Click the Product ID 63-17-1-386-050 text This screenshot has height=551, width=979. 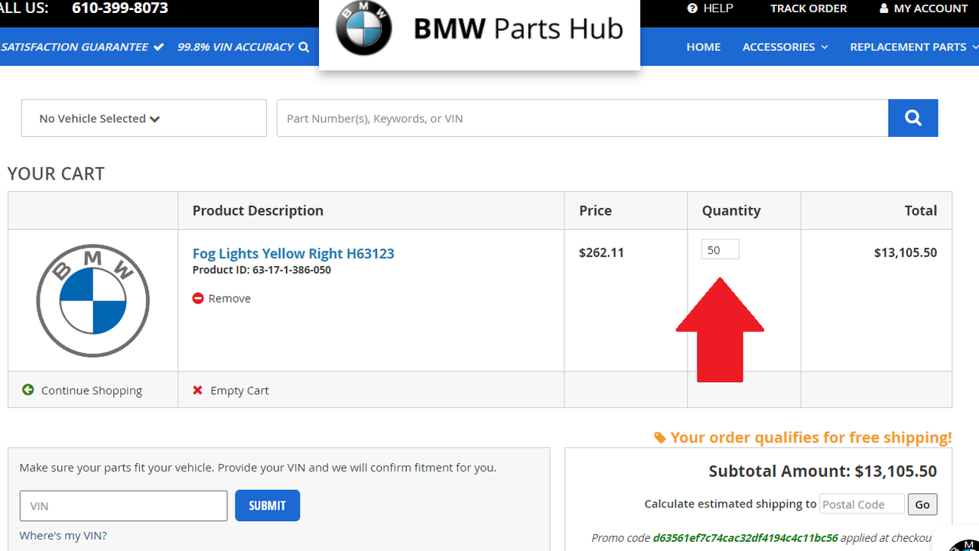pyautogui.click(x=262, y=270)
